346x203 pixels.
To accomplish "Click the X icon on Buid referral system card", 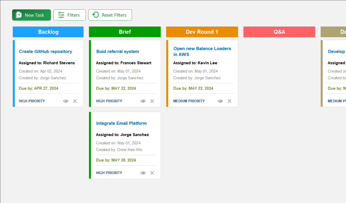I will pyautogui.click(x=152, y=101).
